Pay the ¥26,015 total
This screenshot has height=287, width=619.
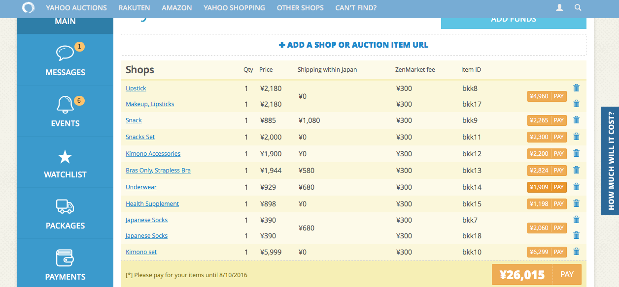[537, 274]
